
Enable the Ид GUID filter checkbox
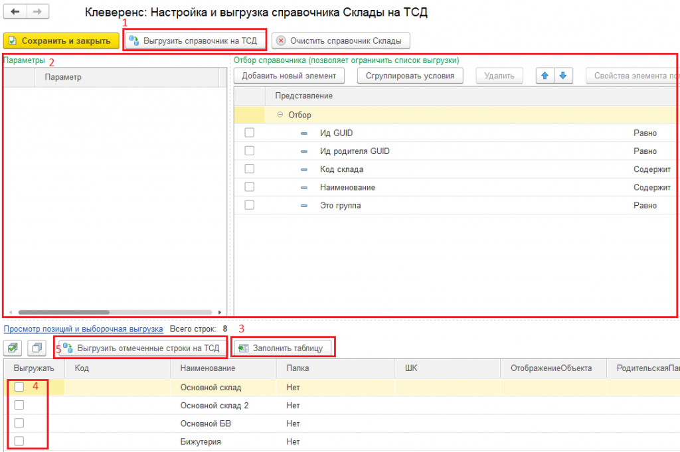250,133
